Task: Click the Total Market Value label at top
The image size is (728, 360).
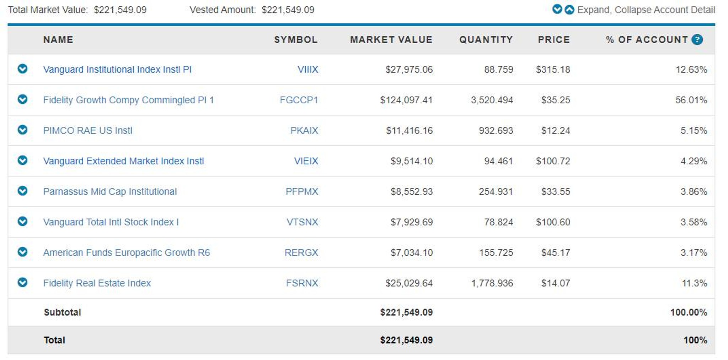Action: 48,10
